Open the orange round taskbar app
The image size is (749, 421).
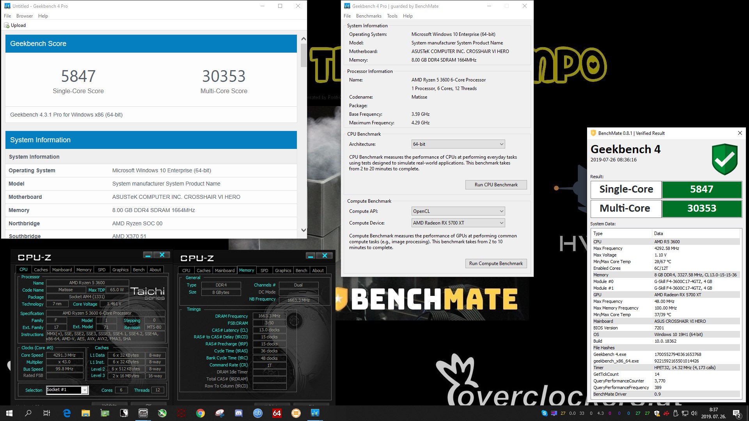(x=296, y=413)
